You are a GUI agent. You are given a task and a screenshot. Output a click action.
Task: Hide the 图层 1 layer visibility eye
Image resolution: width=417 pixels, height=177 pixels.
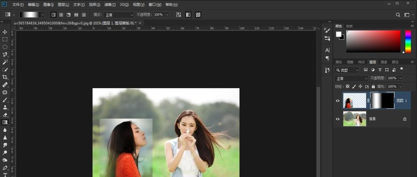tap(338, 101)
